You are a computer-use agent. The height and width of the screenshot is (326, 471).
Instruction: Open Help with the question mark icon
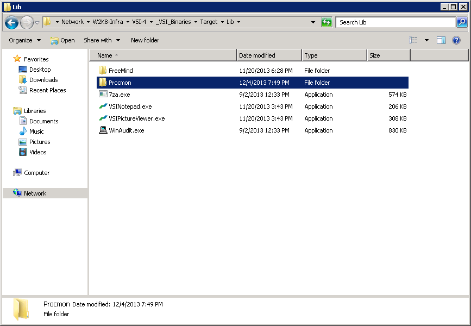[456, 40]
